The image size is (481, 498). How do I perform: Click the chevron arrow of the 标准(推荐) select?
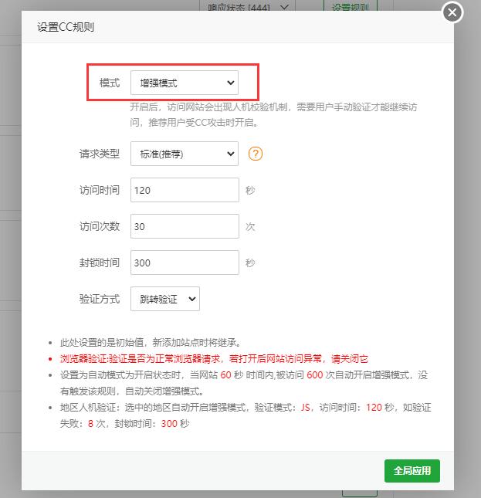pyautogui.click(x=231, y=154)
